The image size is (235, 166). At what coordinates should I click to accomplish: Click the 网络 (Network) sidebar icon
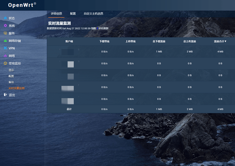point(5,56)
